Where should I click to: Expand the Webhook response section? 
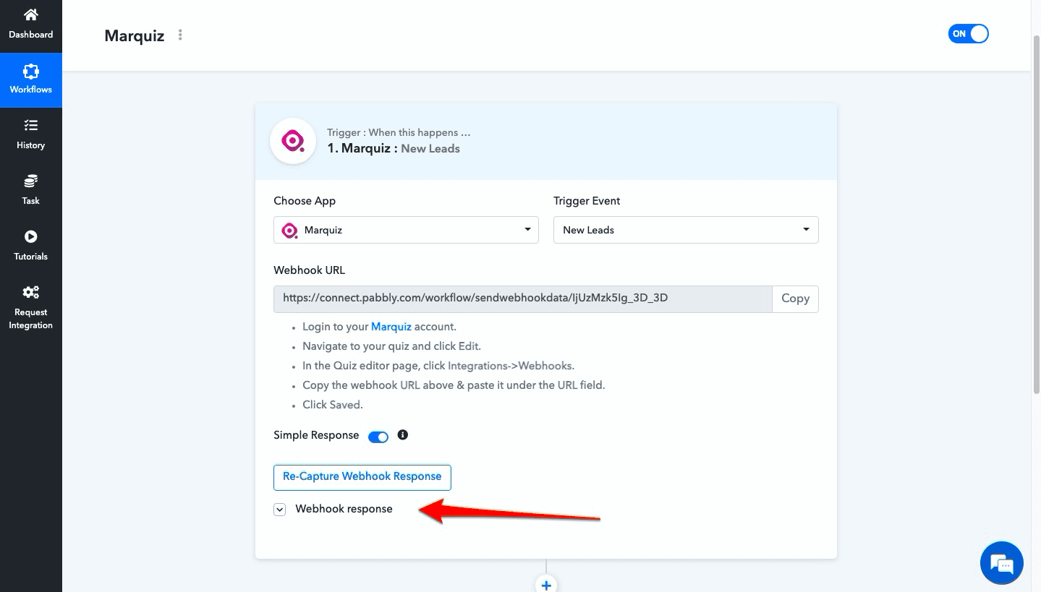coord(280,510)
